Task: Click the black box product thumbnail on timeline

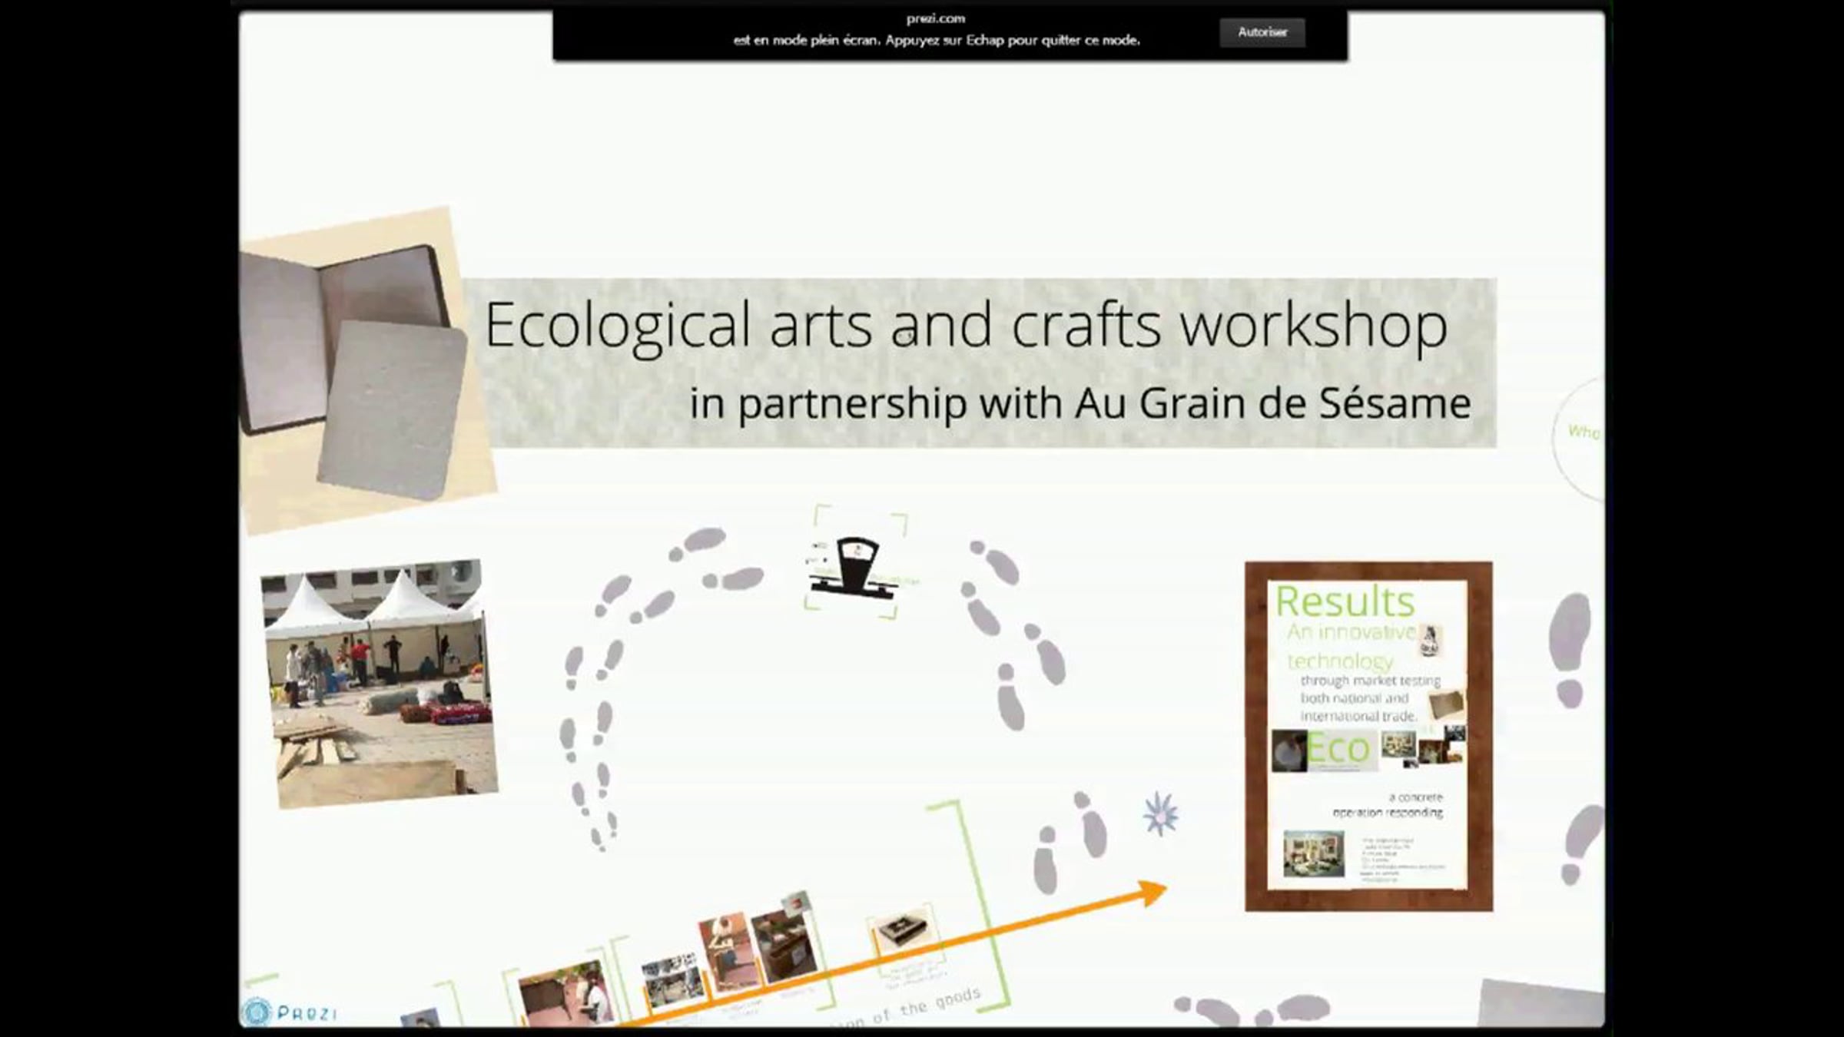Action: click(904, 930)
